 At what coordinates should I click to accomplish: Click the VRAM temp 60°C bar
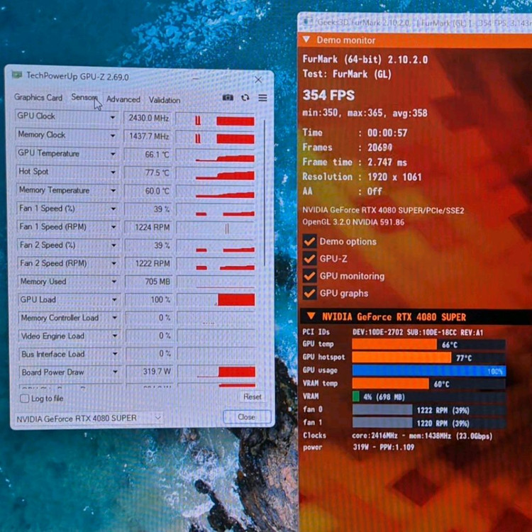click(429, 384)
